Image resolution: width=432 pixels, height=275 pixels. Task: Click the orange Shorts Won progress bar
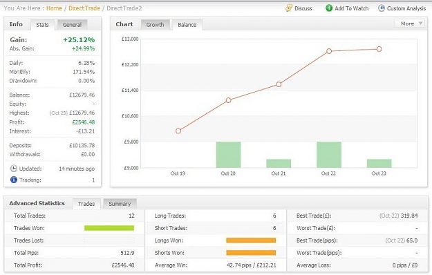[x=251, y=253]
